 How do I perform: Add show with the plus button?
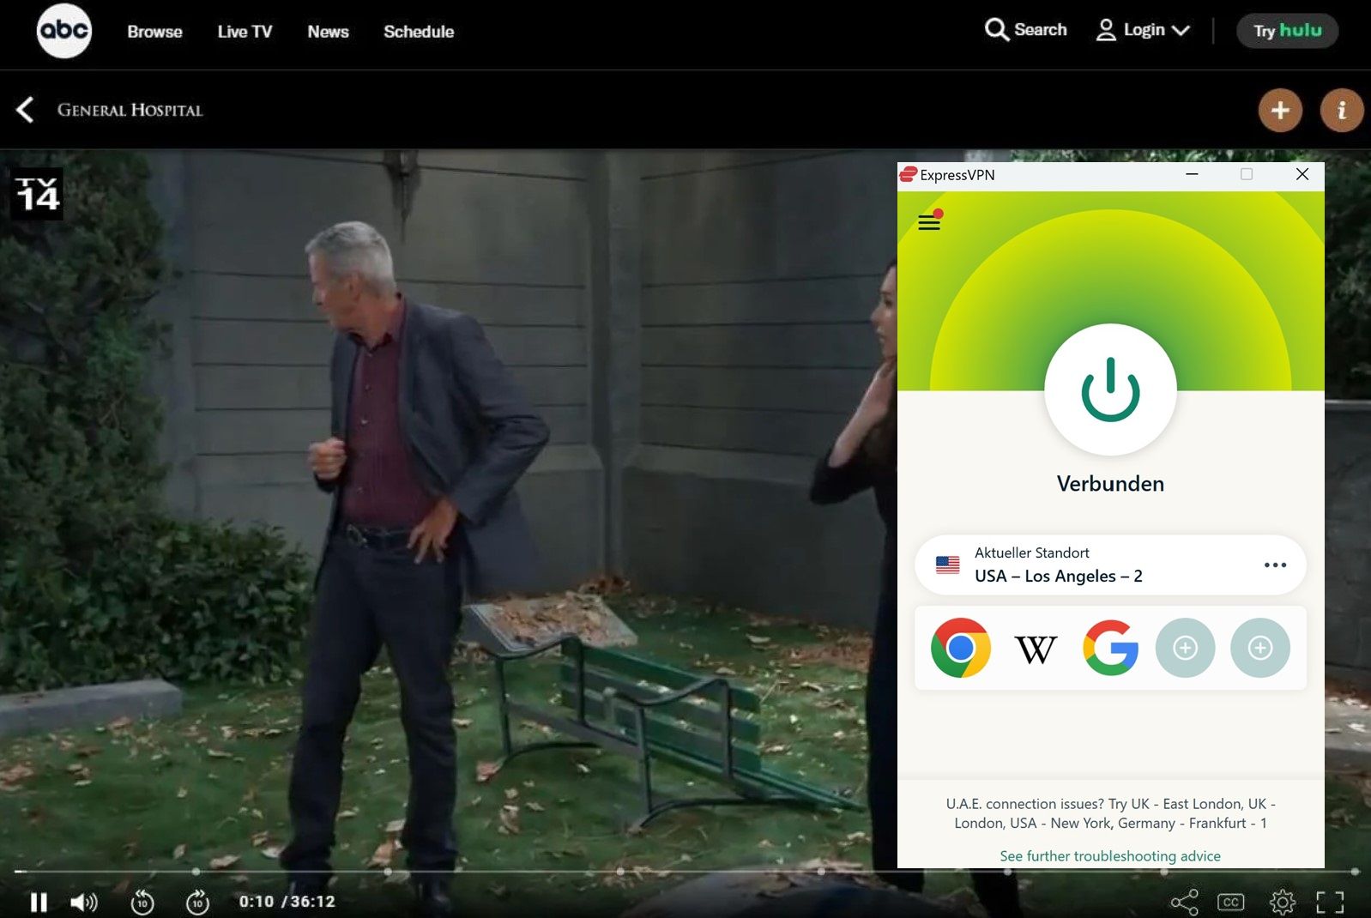1280,110
